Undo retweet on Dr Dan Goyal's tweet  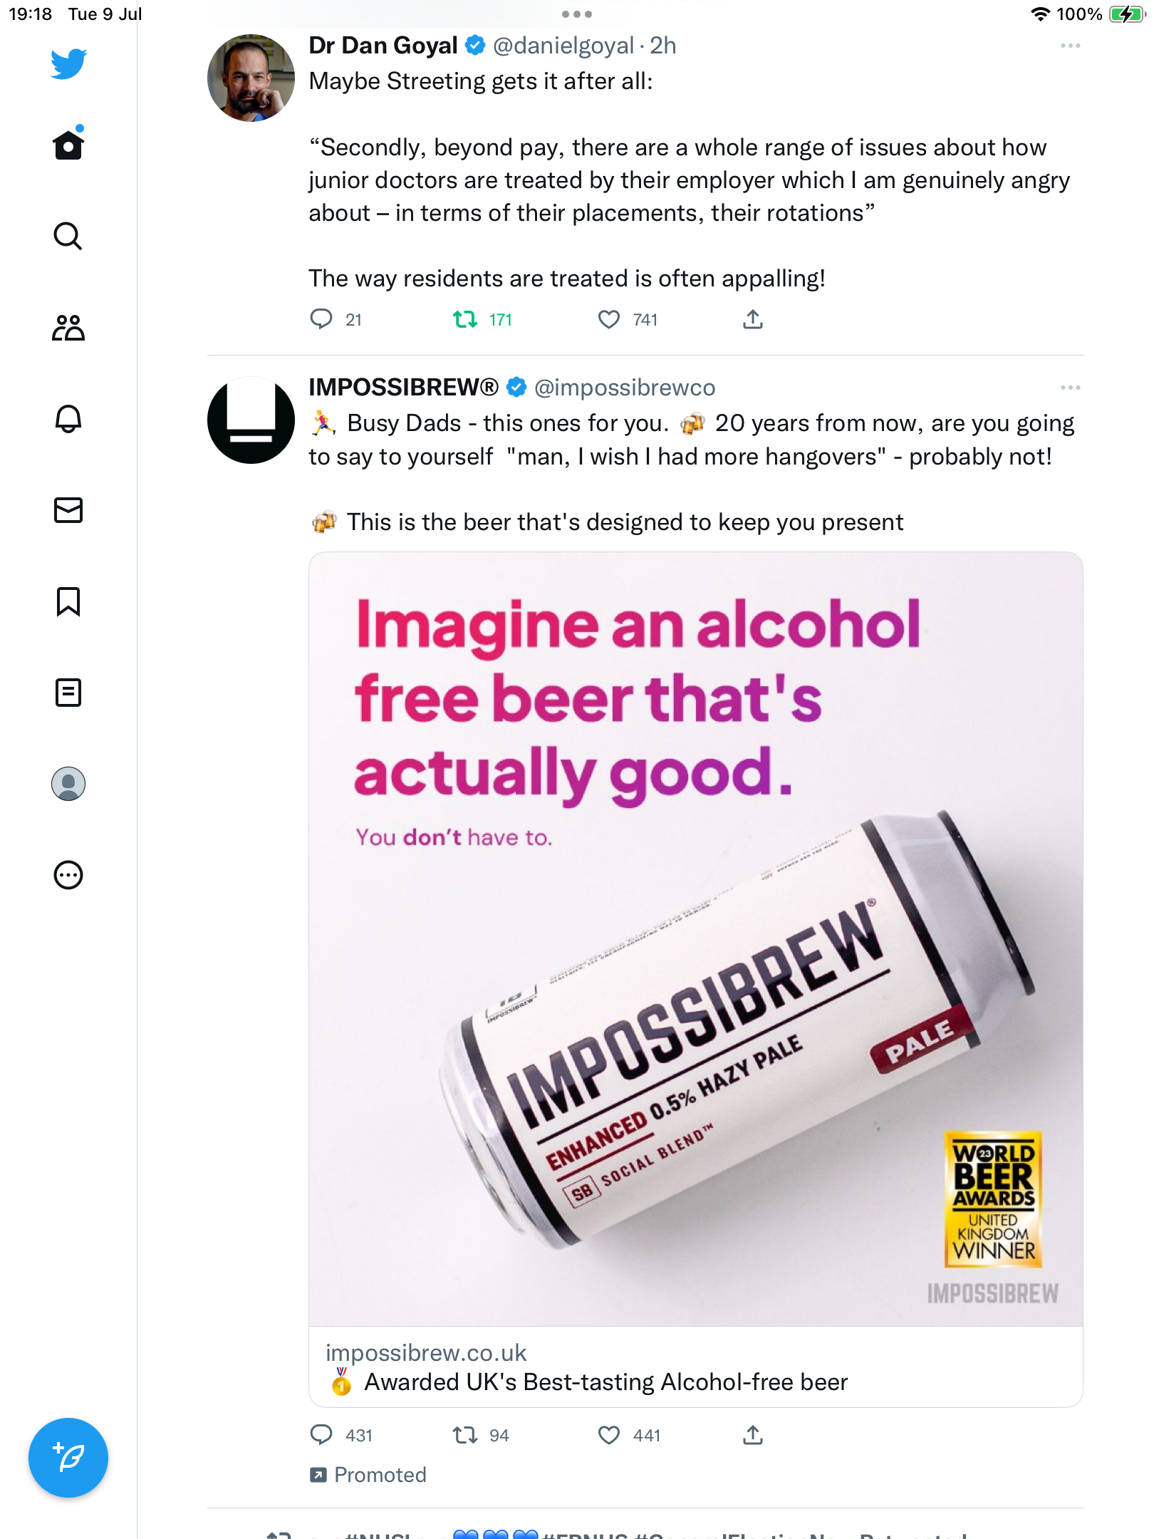click(x=465, y=319)
